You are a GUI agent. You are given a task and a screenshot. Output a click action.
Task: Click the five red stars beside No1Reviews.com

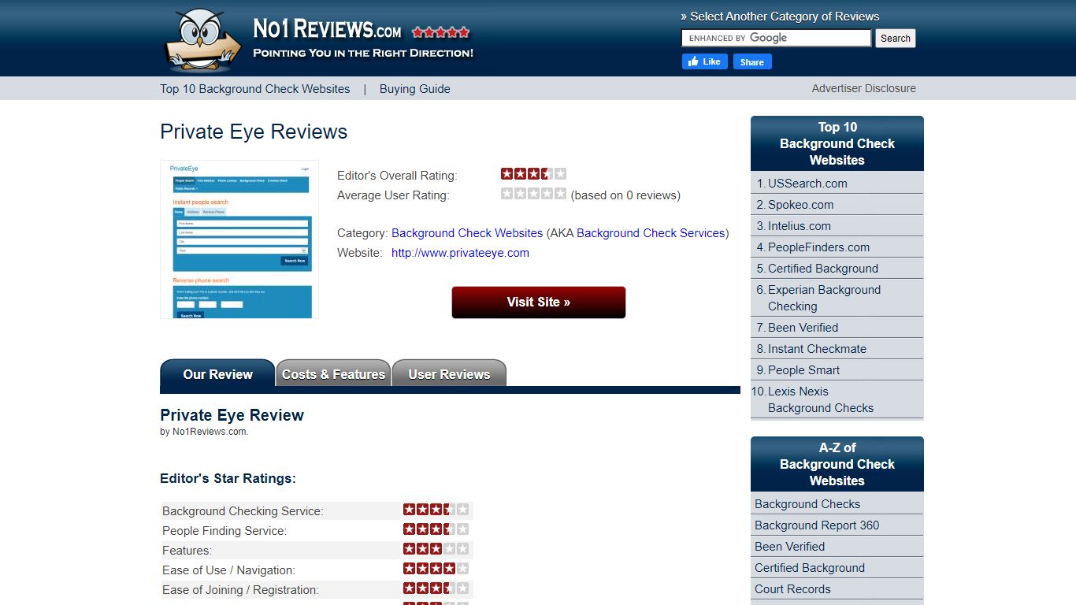441,32
